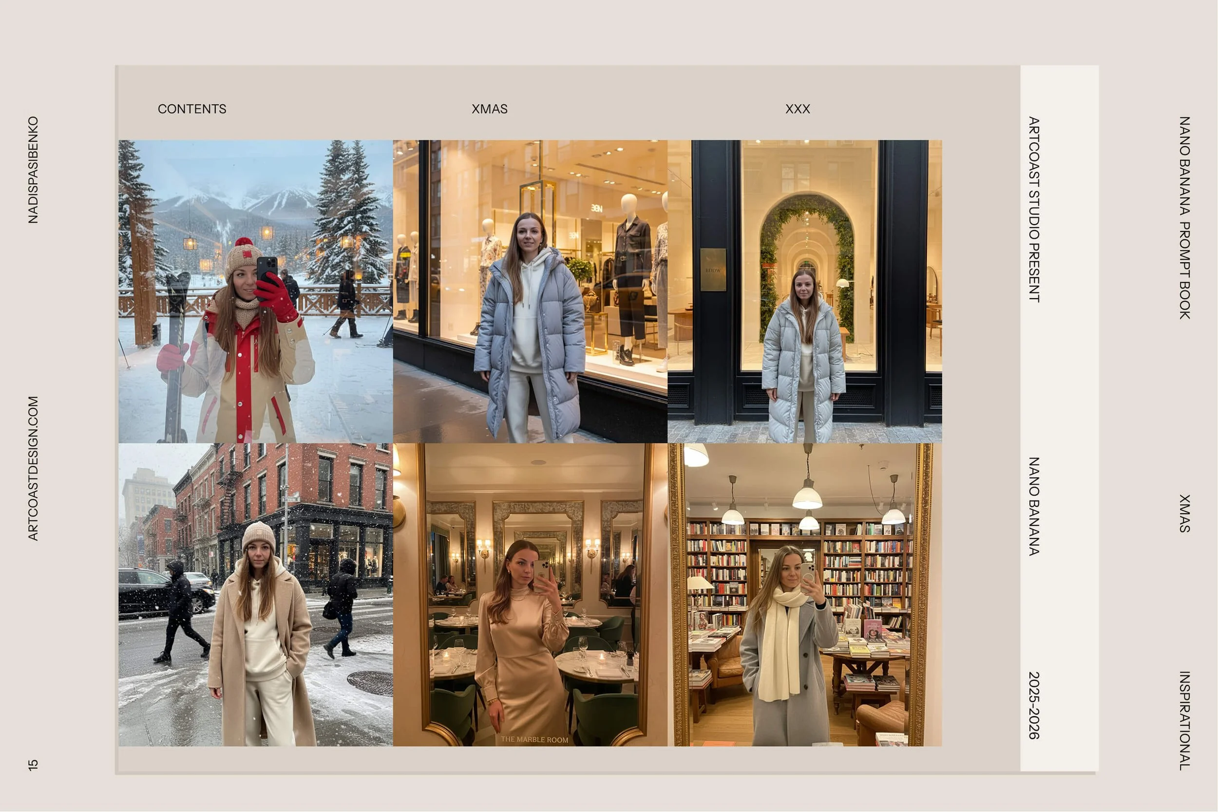Open the CONTENTS section heading
The height and width of the screenshot is (812, 1218).
coord(192,109)
